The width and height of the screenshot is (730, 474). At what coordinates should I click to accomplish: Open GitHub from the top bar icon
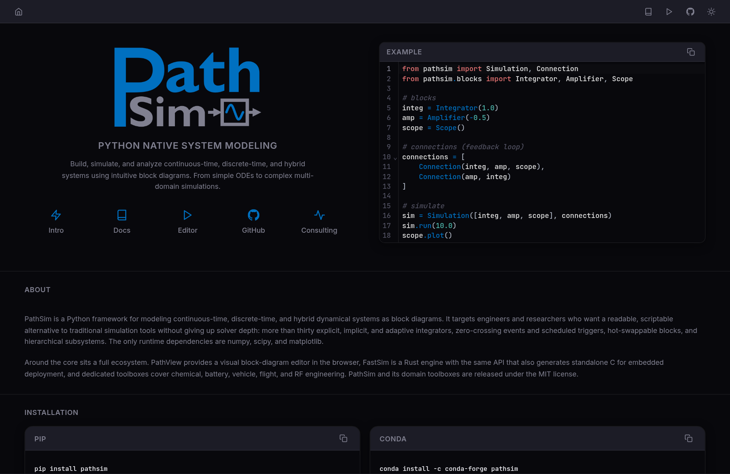tap(690, 12)
